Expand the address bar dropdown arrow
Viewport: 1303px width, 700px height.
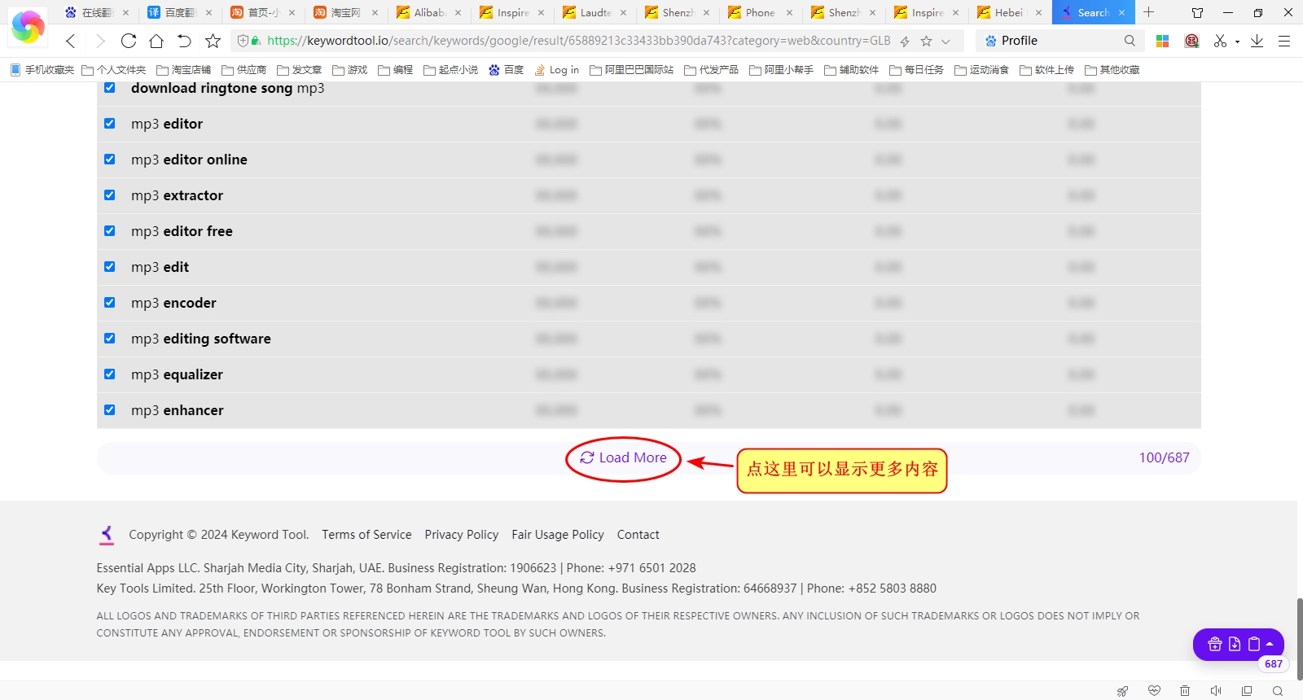tap(945, 41)
